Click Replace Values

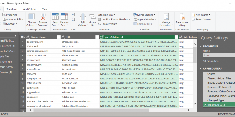[107, 24]
